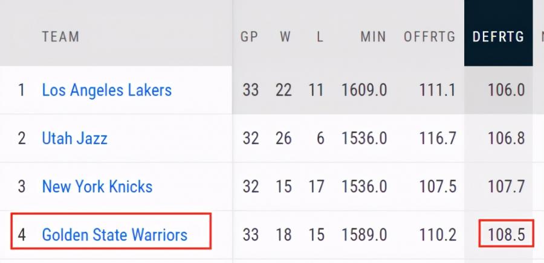Sort table by OFFRTG column header
Viewport: 544px width, 263px height.
[430, 36]
